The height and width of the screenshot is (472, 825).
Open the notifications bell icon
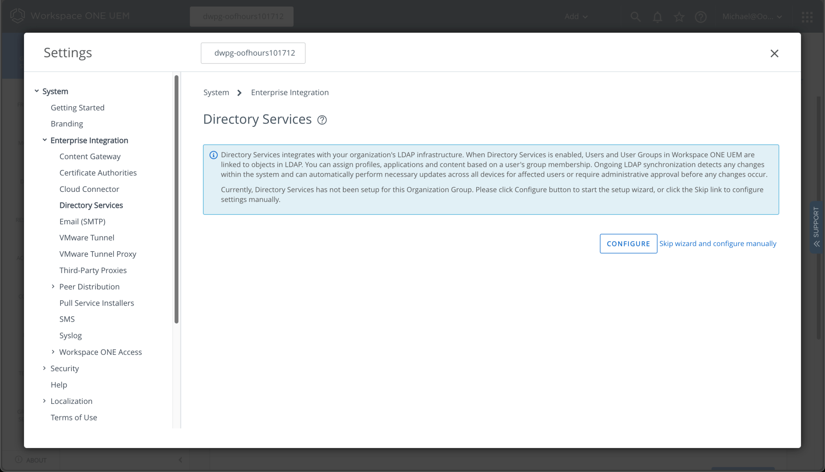657,17
